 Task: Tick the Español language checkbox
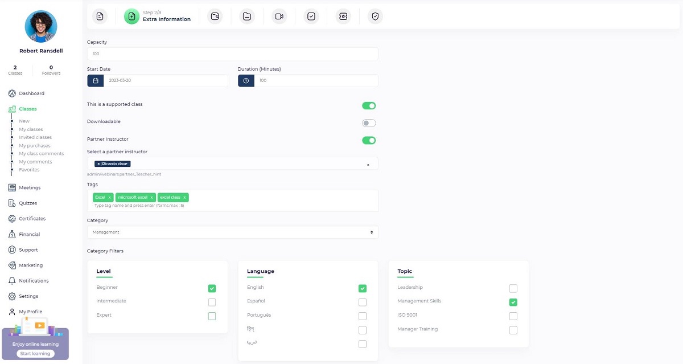tap(363, 302)
